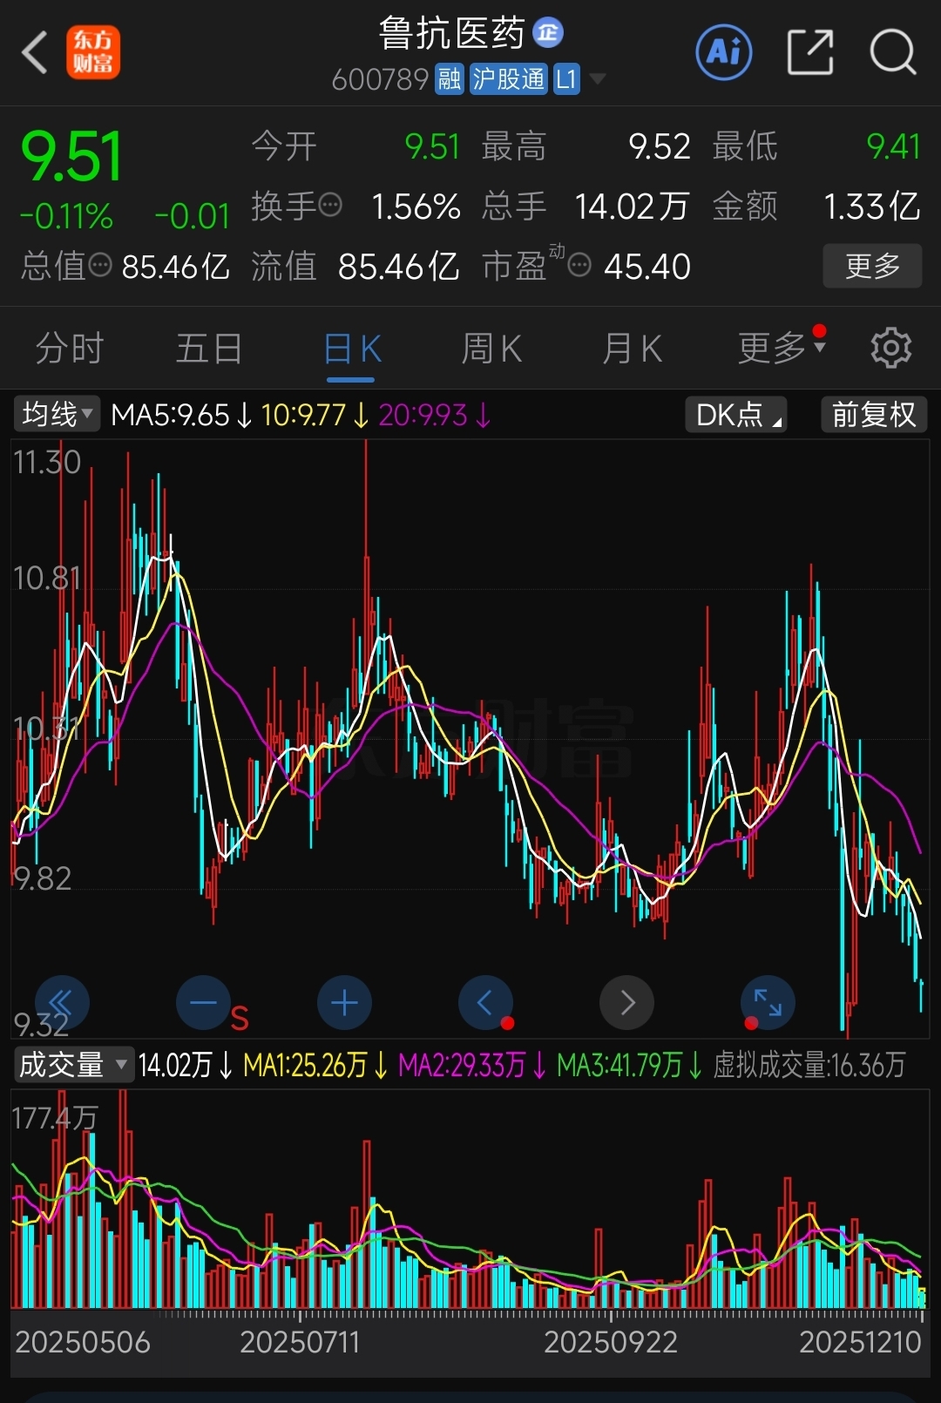Tap the date label 20250922
This screenshot has width=941, height=1403.
(x=611, y=1342)
